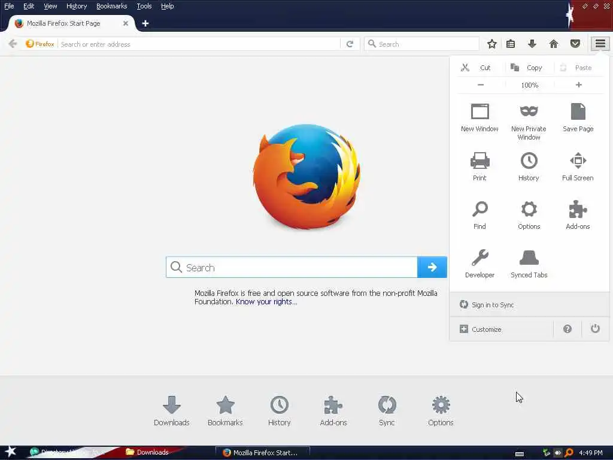
Task: Focus the address bar
Action: (199, 44)
